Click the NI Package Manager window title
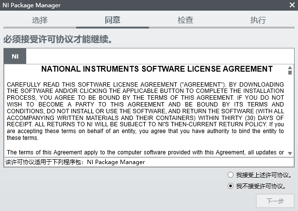The image size is (298, 211). click(32, 5)
